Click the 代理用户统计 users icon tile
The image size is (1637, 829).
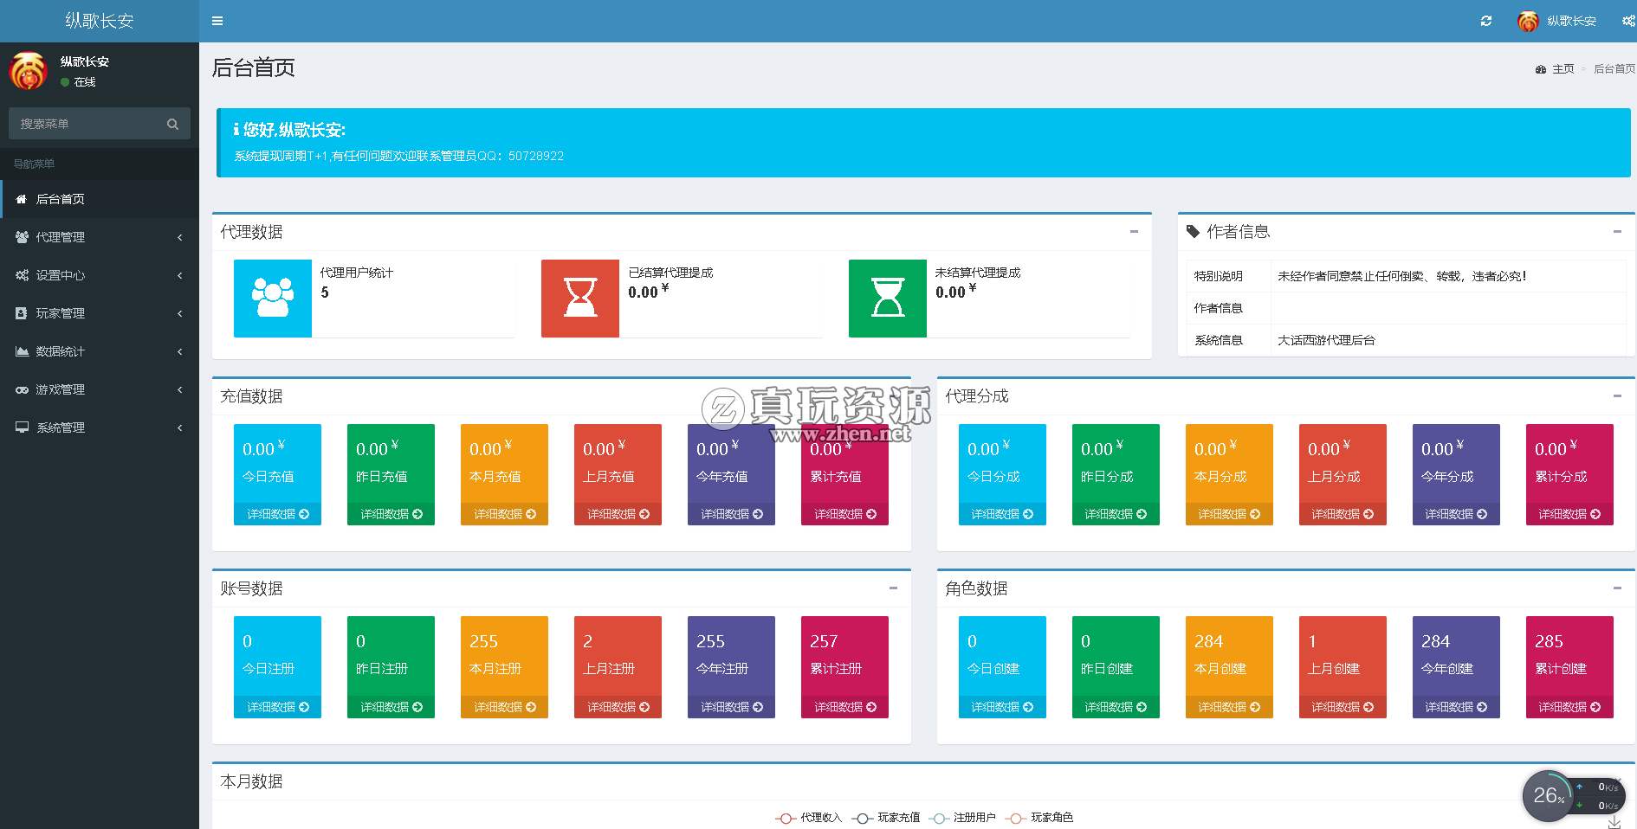tap(273, 298)
